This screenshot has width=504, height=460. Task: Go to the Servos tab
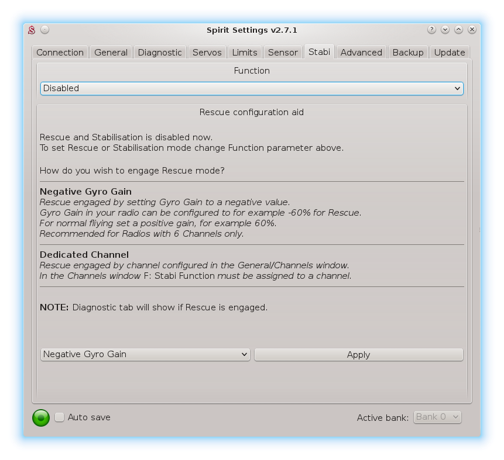click(x=207, y=53)
